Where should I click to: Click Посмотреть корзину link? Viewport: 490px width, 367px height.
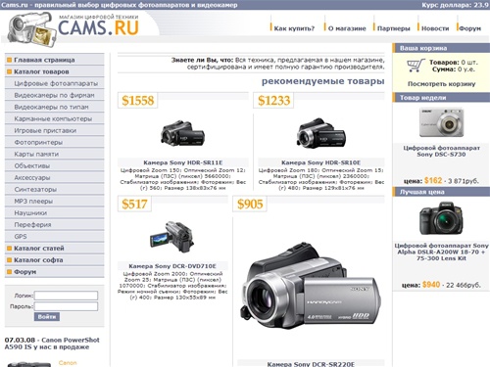click(441, 84)
